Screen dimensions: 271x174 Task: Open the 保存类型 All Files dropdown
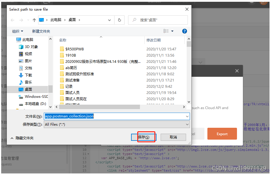tap(117, 124)
